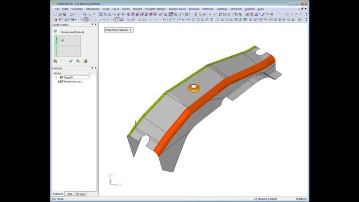Click the line sketch tool icon
The width and height of the screenshot is (359, 202).
point(155,20)
